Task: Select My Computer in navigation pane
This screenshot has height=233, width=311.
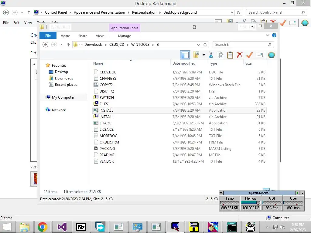Action: coord(63,97)
